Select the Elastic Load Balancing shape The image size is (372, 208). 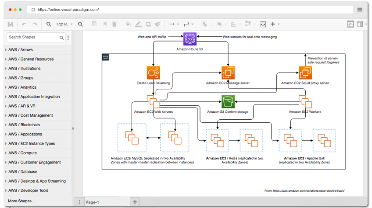[x=153, y=73]
